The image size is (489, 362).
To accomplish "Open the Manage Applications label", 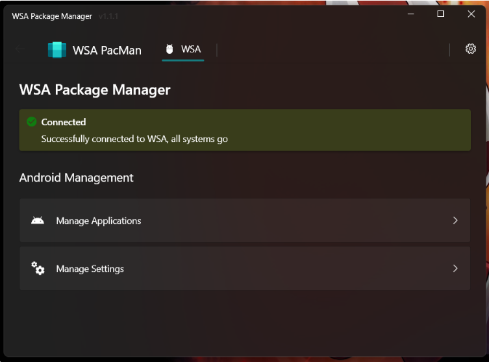I will click(99, 221).
